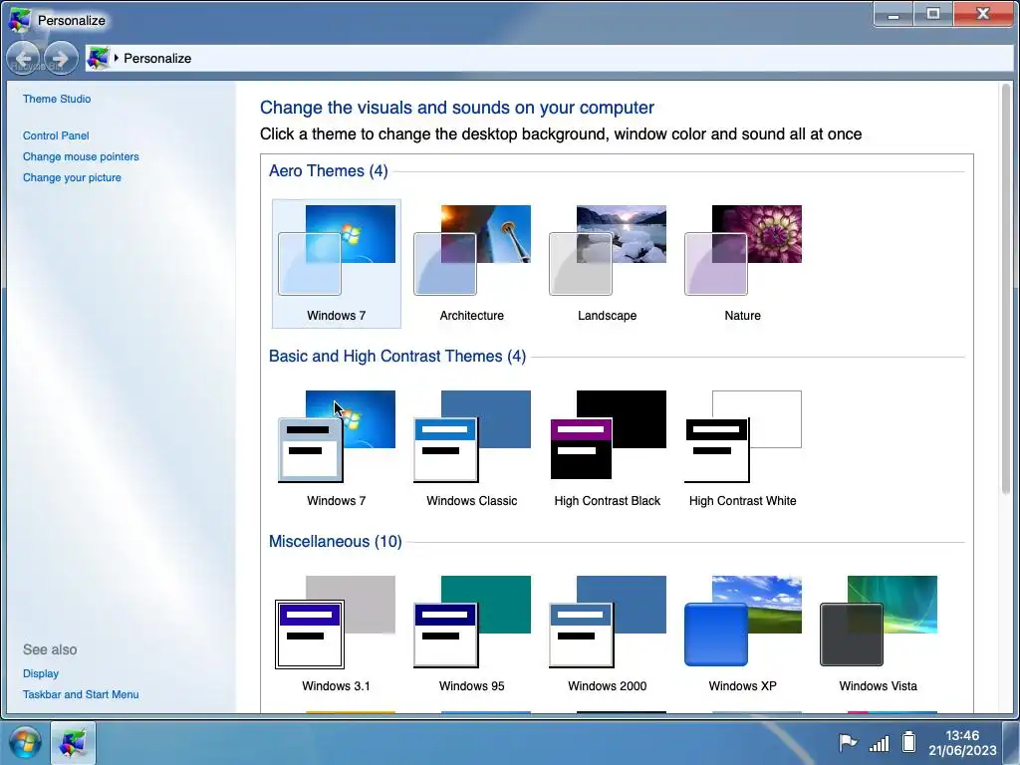Image resolution: width=1020 pixels, height=765 pixels.
Task: Click the Personalize taskbar button
Action: (73, 742)
